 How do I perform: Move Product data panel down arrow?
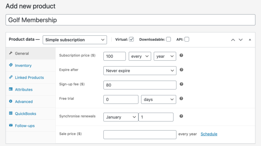241,40
